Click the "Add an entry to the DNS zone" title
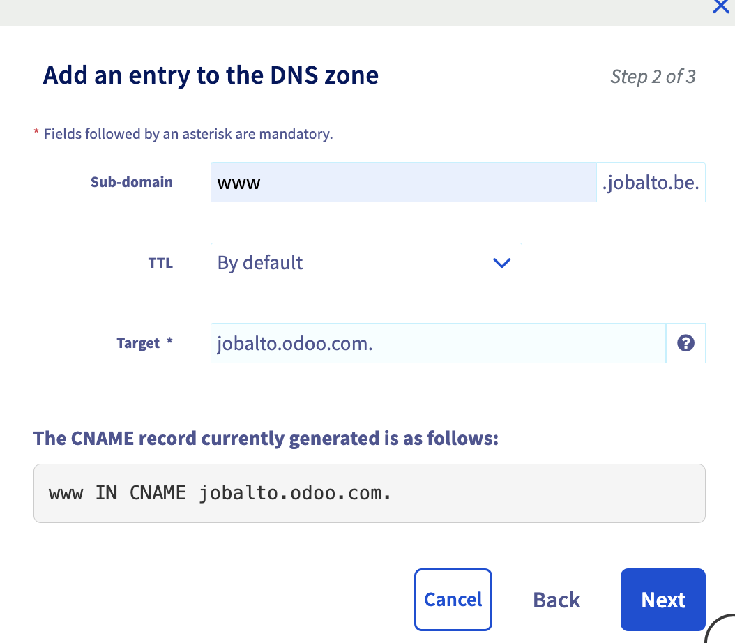 (x=211, y=75)
